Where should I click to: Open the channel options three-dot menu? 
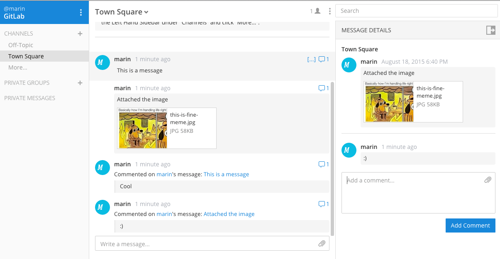[x=329, y=11]
